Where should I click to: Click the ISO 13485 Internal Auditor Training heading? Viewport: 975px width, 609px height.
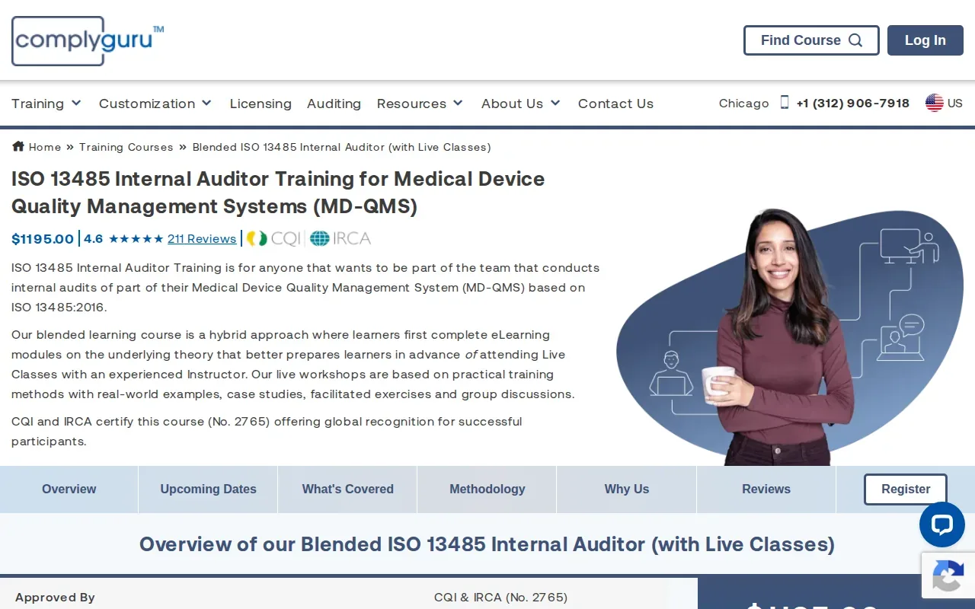tap(278, 193)
